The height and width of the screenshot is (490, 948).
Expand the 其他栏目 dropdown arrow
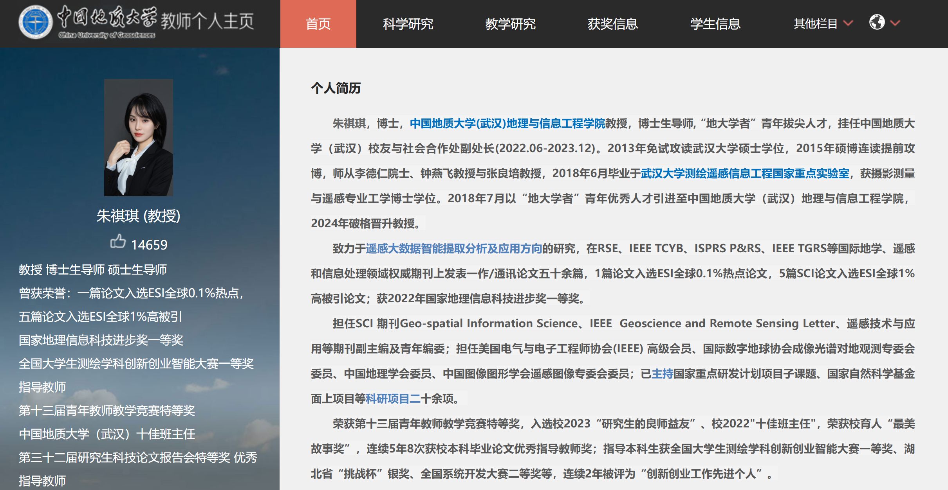coord(848,23)
